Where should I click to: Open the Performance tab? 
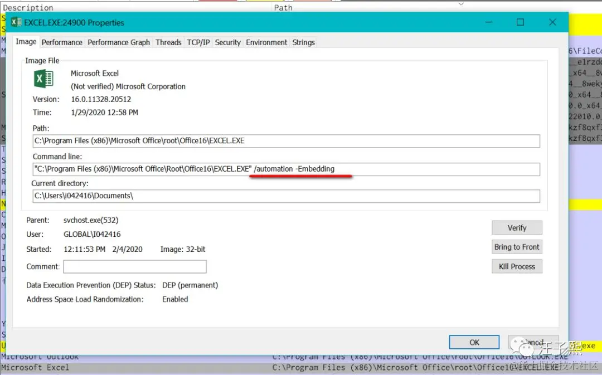62,42
